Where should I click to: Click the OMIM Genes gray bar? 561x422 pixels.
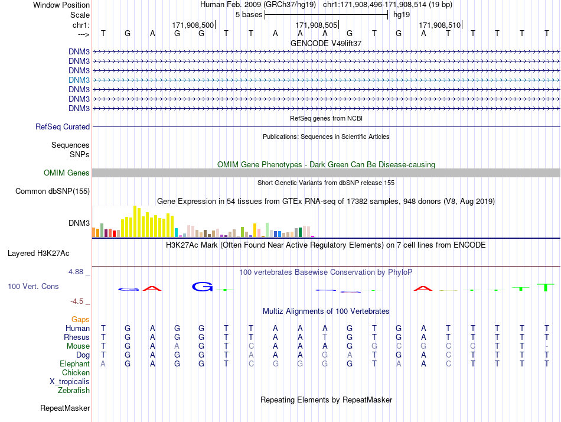[x=326, y=173]
